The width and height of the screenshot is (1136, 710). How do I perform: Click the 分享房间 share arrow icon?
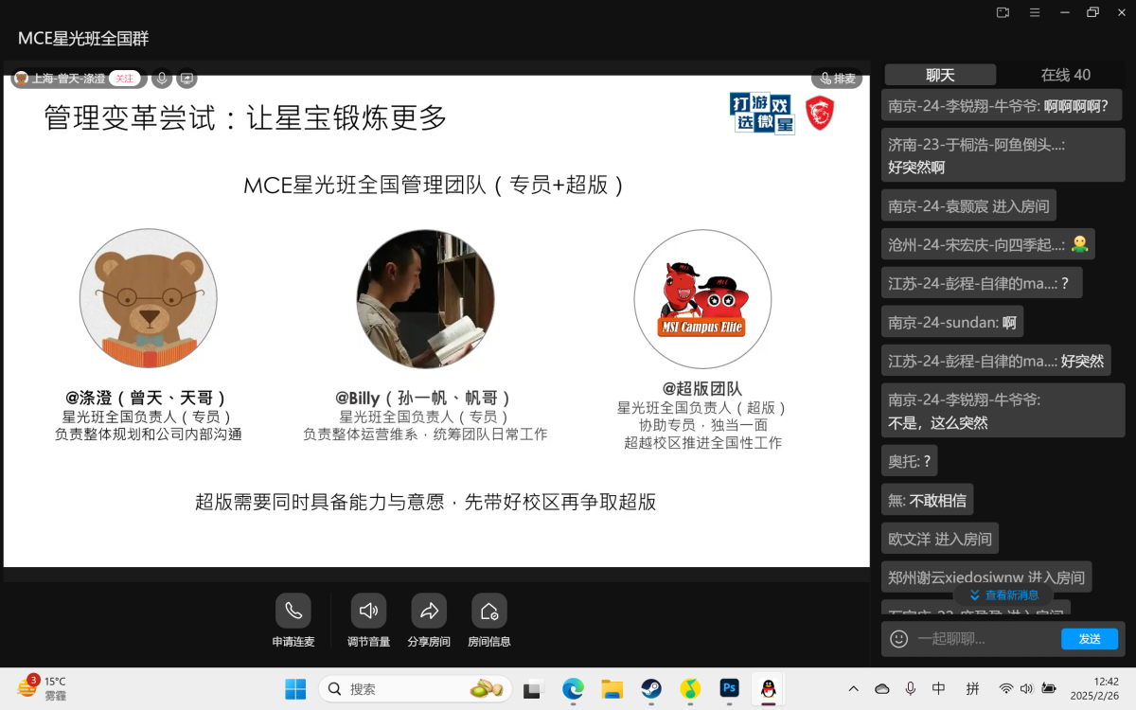[429, 611]
